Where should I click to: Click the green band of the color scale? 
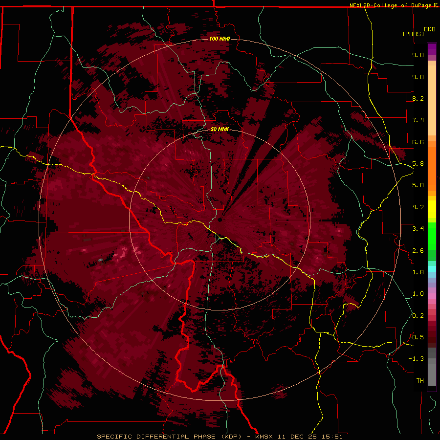click(x=432, y=242)
